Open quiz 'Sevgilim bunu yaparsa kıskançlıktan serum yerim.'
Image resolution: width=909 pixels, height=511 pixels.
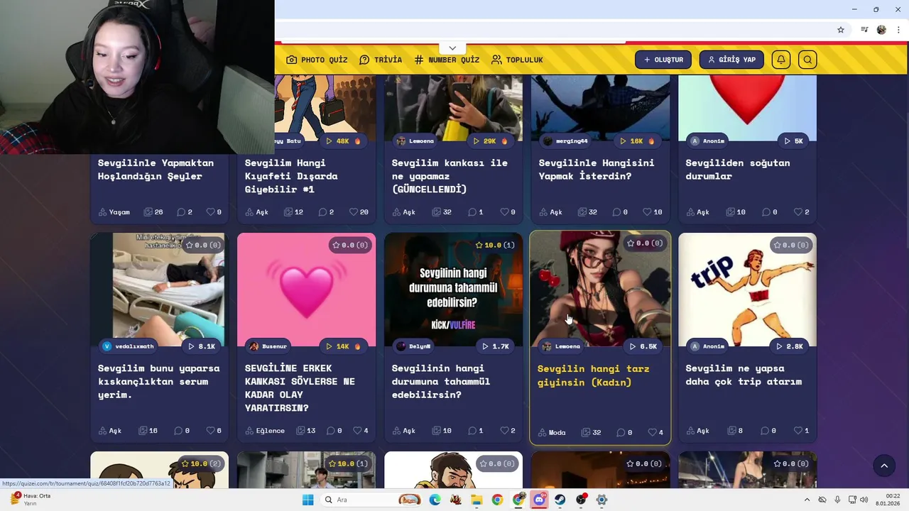click(158, 381)
